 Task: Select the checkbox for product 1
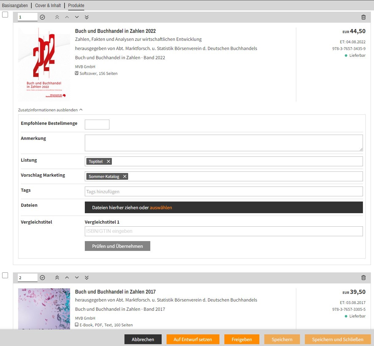[5, 14]
